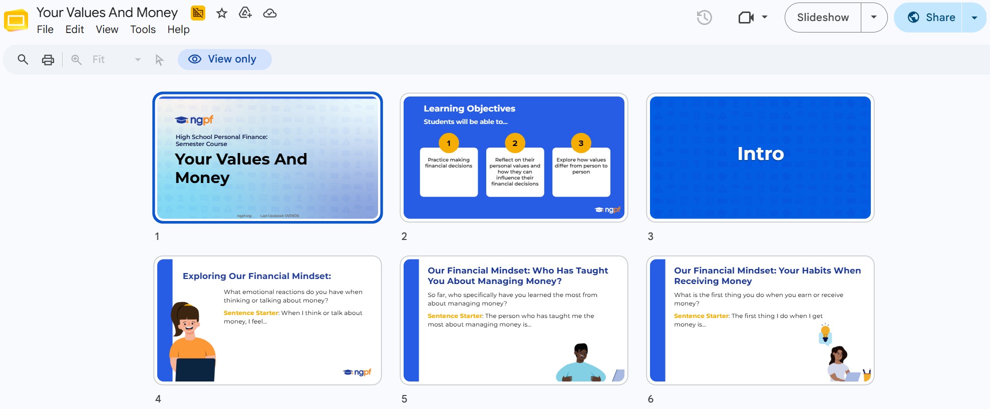Select slide 1 Your Values And Money
The height and width of the screenshot is (409, 990).
pyautogui.click(x=267, y=157)
